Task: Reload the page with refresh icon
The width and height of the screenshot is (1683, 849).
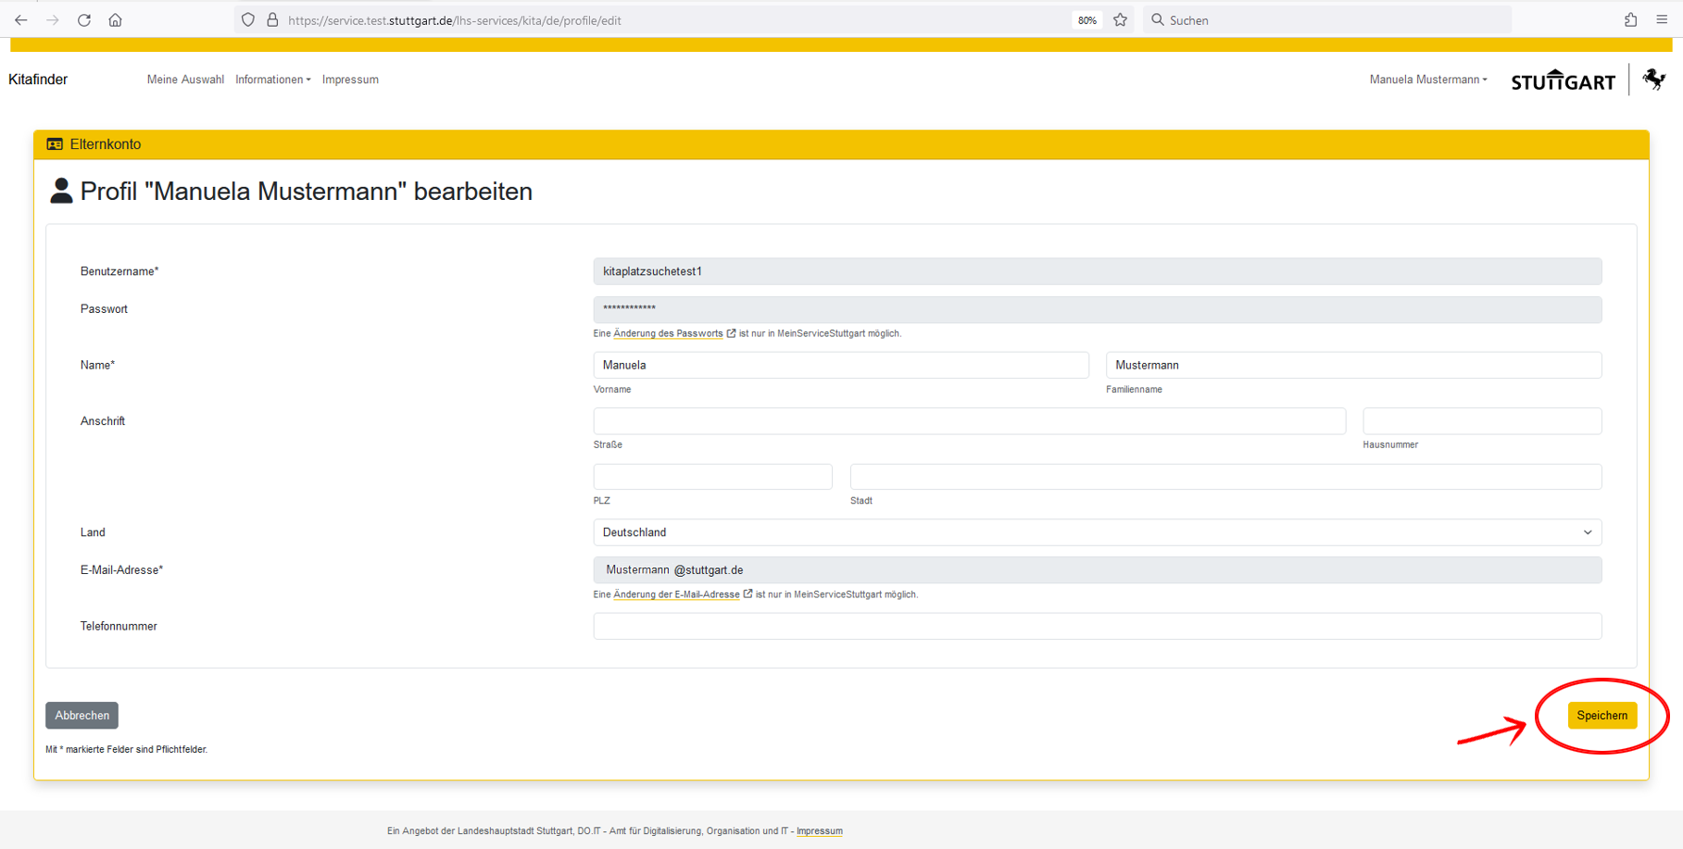Action: click(x=84, y=19)
